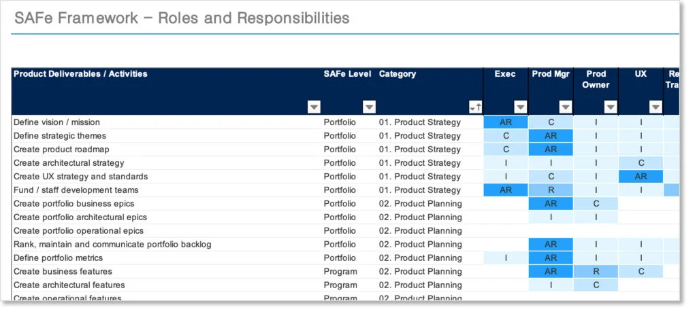Open the UX column filter dropdown
The height and width of the screenshot is (318, 697).
coord(655,107)
